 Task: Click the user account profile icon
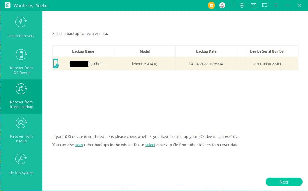point(222,5)
